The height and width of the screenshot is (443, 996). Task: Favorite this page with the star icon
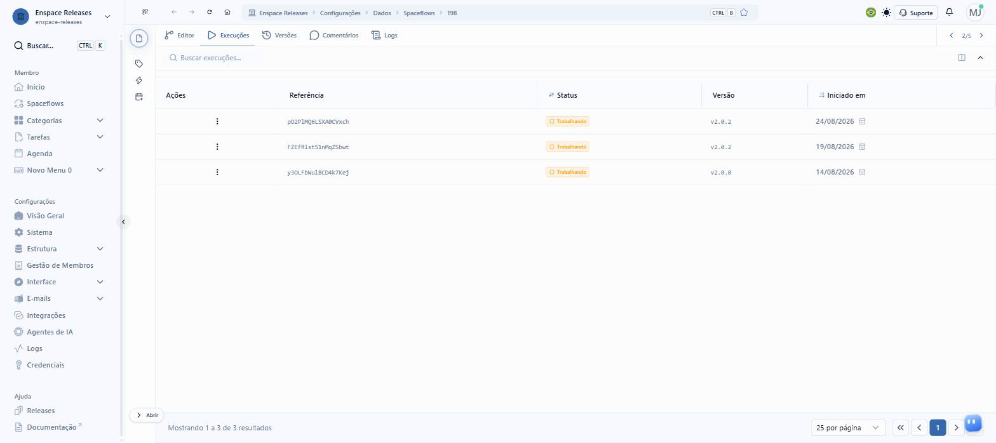pos(744,13)
